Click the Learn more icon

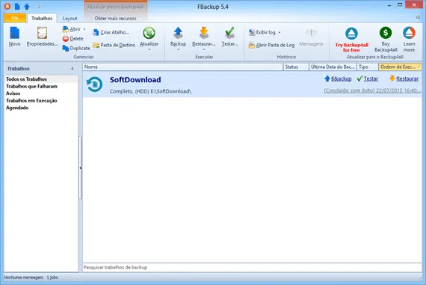[x=409, y=33]
